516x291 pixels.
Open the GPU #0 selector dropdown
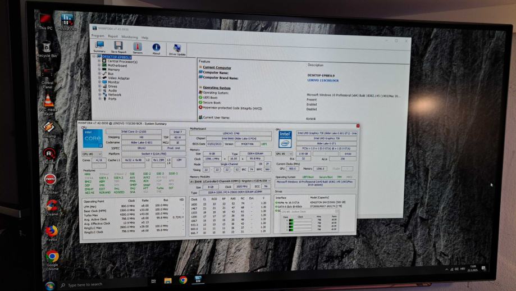click(284, 154)
